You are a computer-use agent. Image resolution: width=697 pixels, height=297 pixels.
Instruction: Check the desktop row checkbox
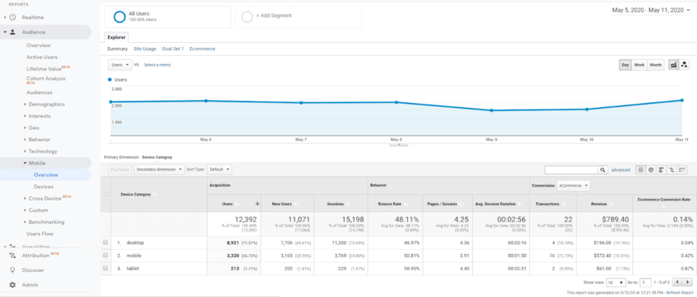pos(105,243)
